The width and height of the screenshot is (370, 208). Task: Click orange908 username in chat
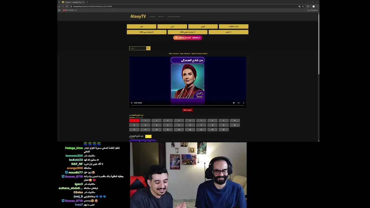pos(75,168)
